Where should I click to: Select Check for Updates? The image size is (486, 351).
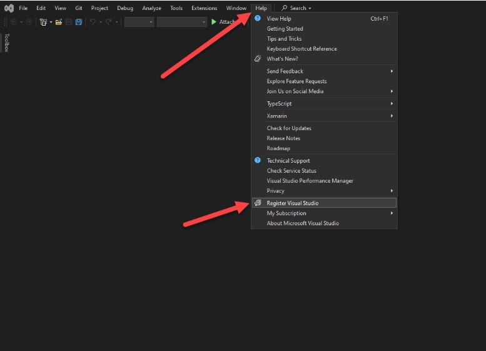[x=289, y=128]
